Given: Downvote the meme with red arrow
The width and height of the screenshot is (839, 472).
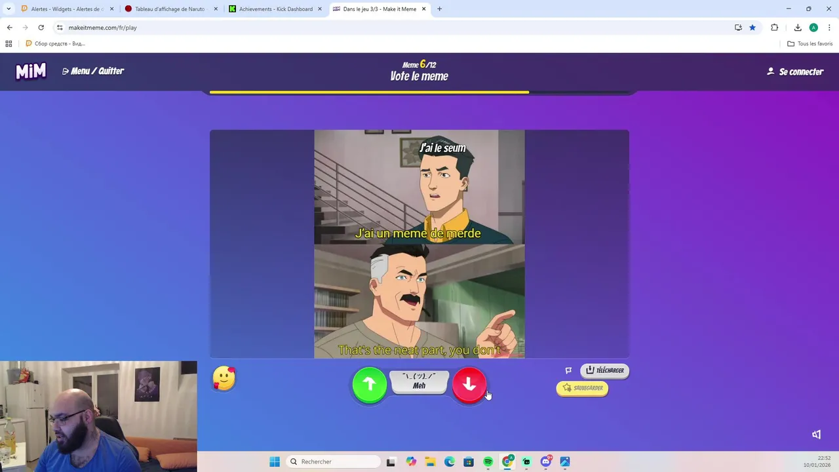Looking at the screenshot, I should click(469, 385).
